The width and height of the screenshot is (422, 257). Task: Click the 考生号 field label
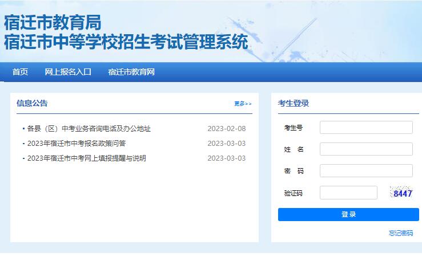coord(294,128)
